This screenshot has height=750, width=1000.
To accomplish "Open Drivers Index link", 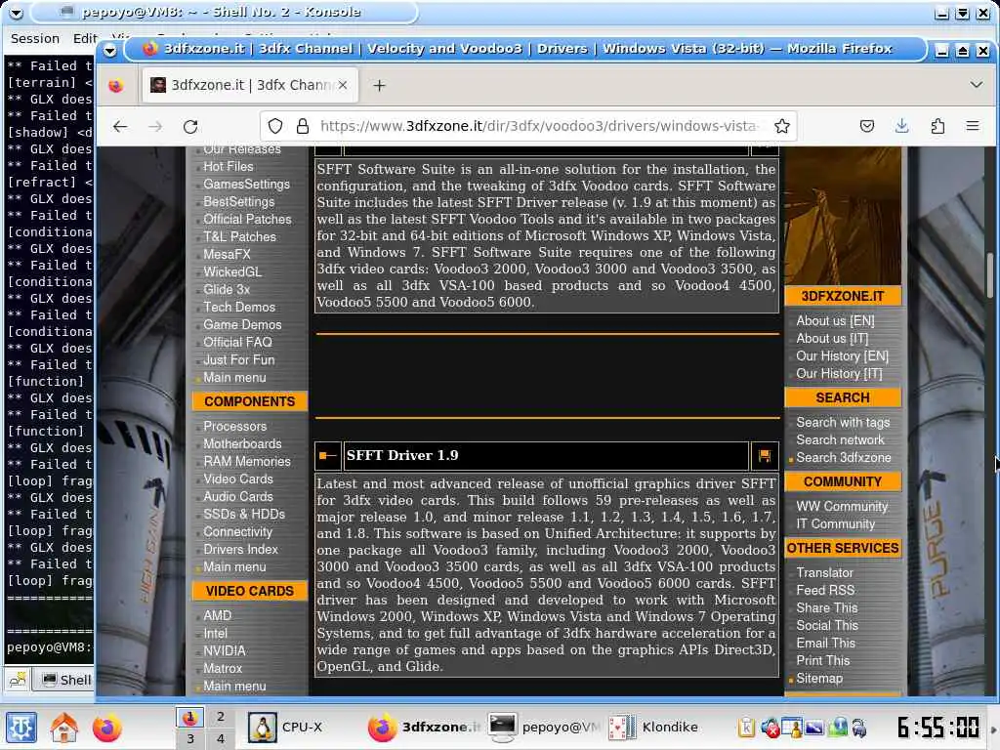I will pyautogui.click(x=240, y=549).
